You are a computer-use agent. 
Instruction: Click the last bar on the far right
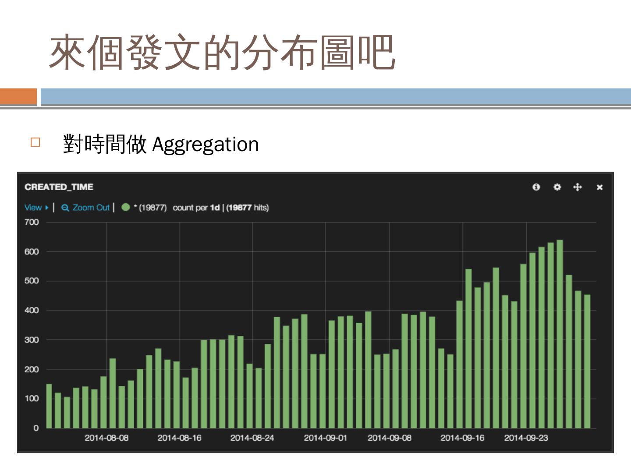(x=587, y=361)
